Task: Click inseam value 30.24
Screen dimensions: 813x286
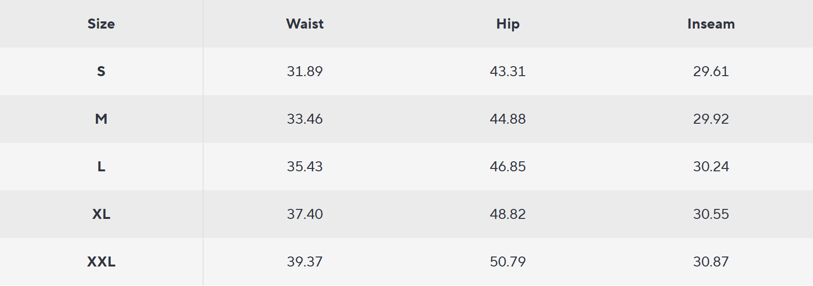Action: [711, 167]
